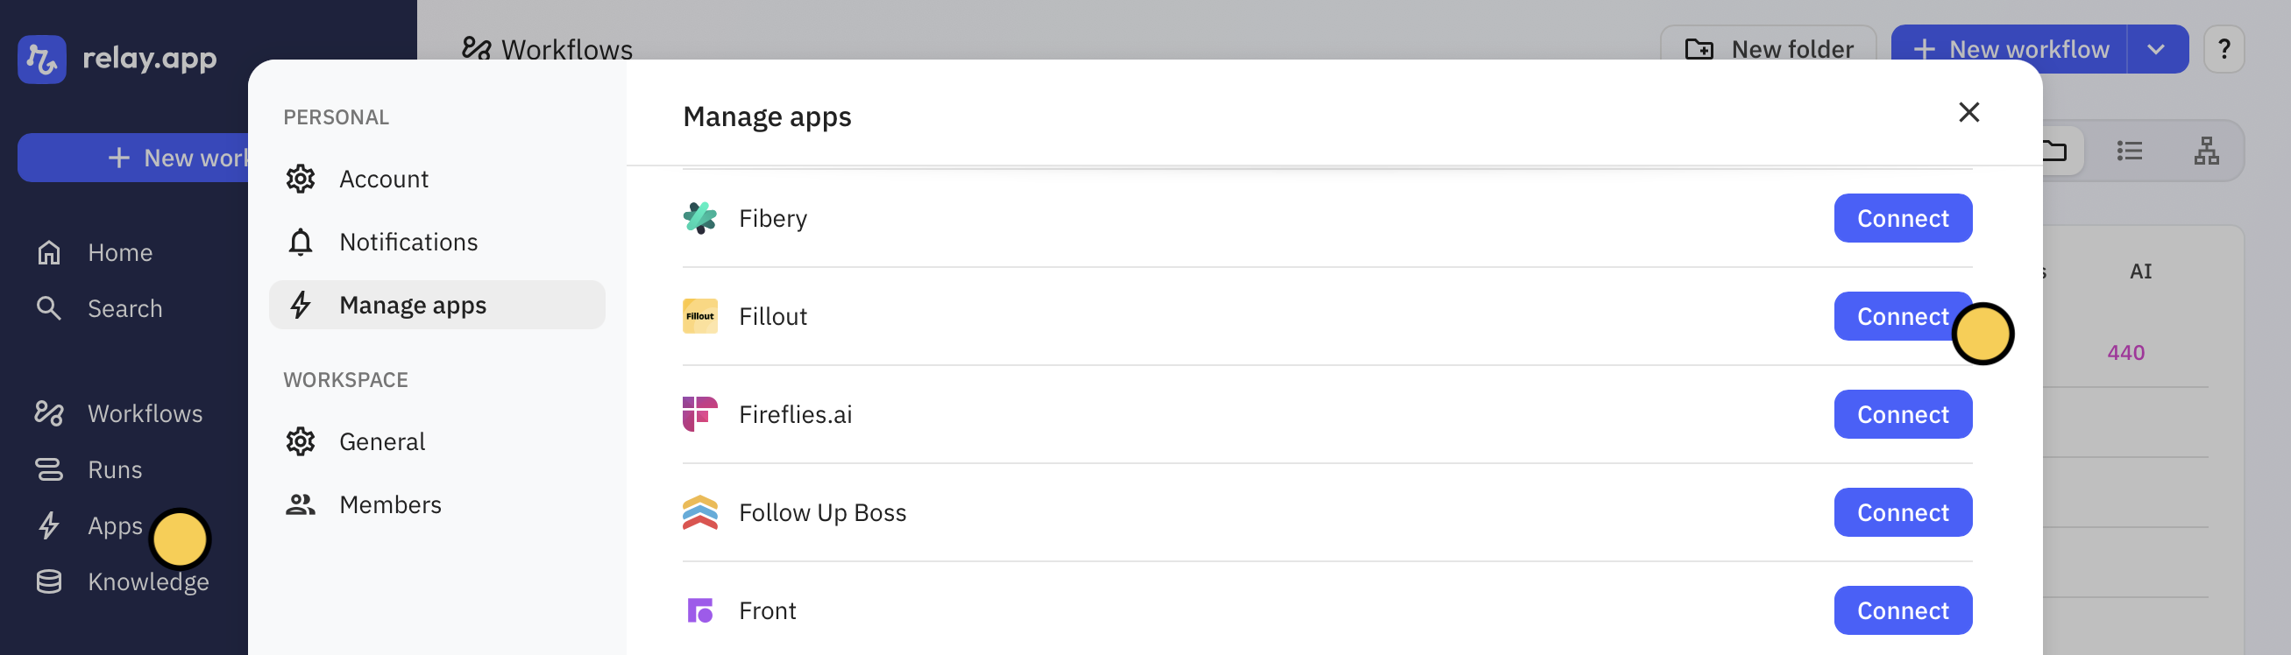Viewport: 2291px width, 655px height.
Task: Click the Fibery app icon
Action: click(x=700, y=219)
